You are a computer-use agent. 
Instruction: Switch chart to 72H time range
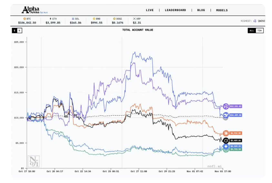(259, 31)
